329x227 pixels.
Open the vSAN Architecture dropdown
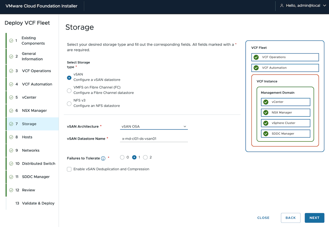pyautogui.click(x=154, y=126)
